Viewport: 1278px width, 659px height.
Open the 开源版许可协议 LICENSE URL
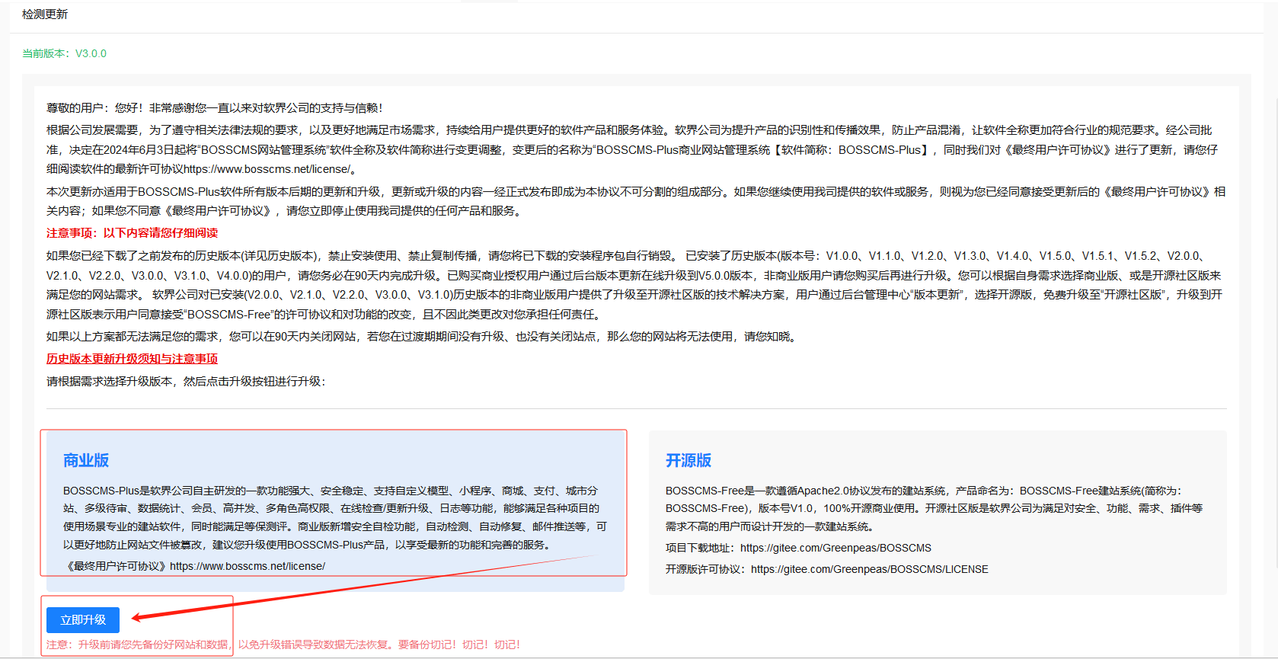(869, 569)
